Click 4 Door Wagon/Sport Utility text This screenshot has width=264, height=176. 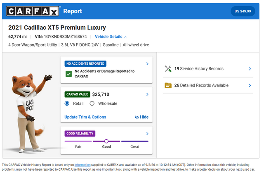pyautogui.click(x=33, y=45)
